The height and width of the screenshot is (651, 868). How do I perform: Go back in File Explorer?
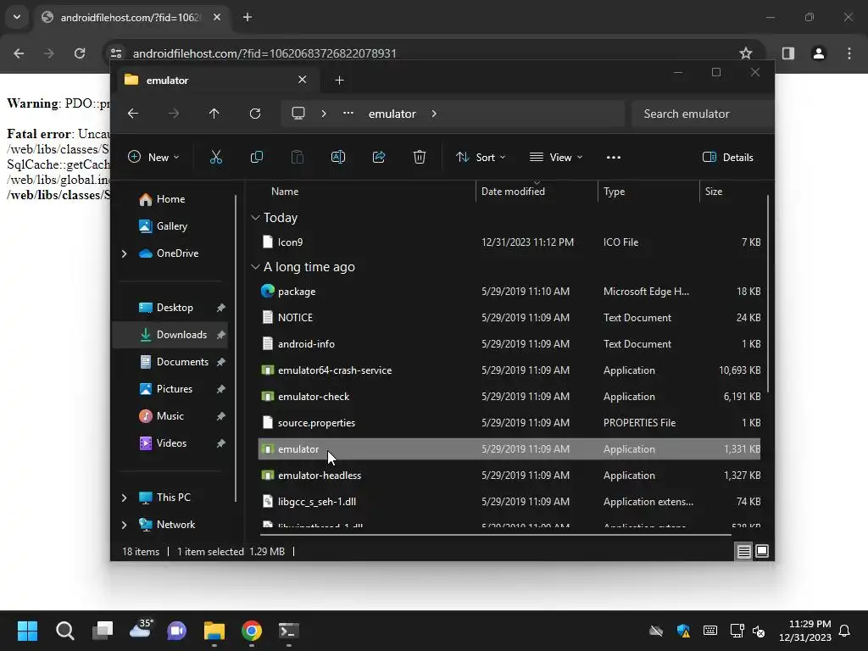tap(133, 114)
